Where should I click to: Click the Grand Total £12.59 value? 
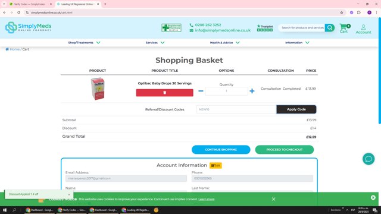[x=311, y=137]
